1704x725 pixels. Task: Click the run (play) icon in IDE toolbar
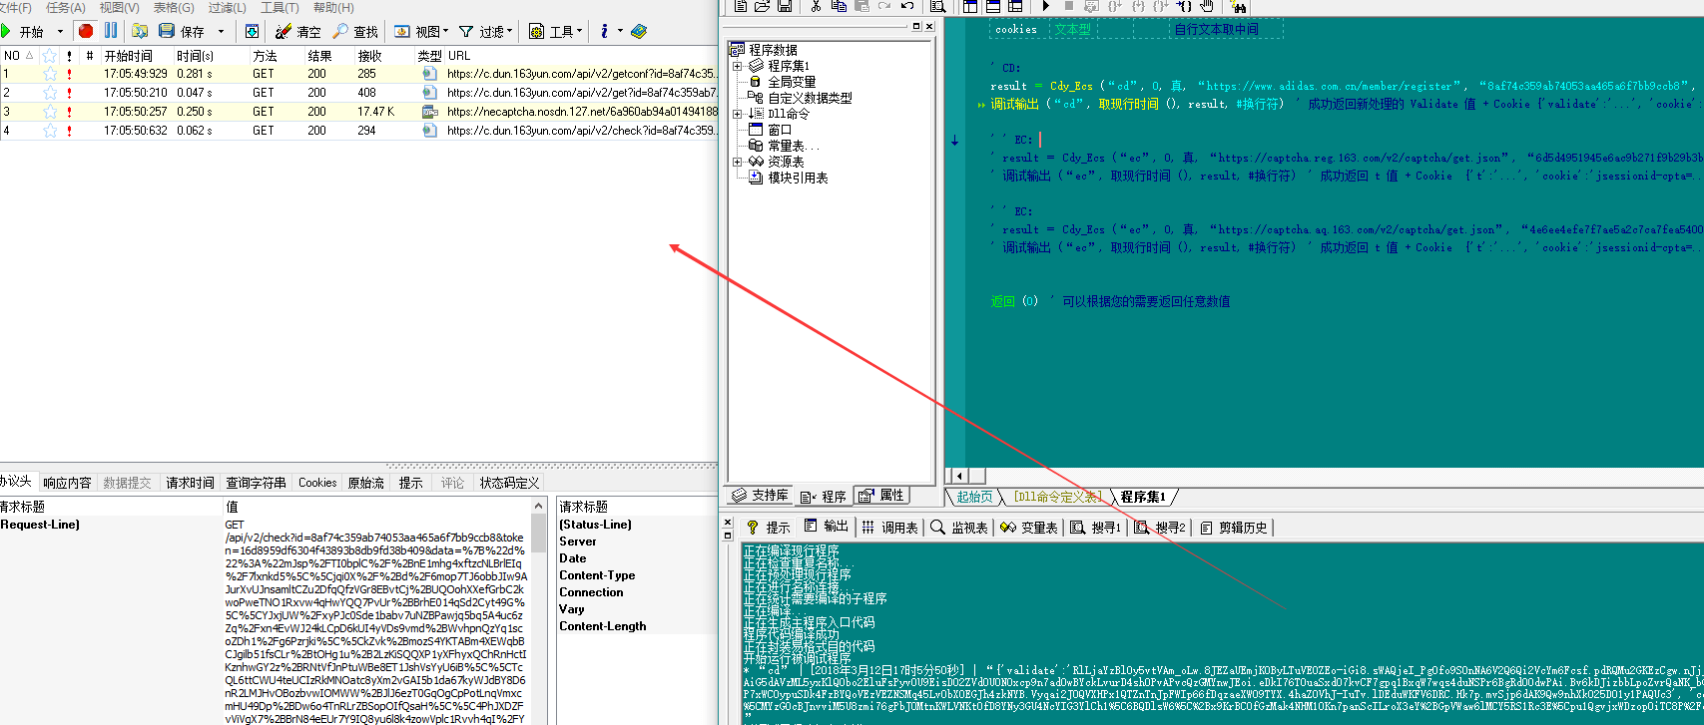point(1045,6)
